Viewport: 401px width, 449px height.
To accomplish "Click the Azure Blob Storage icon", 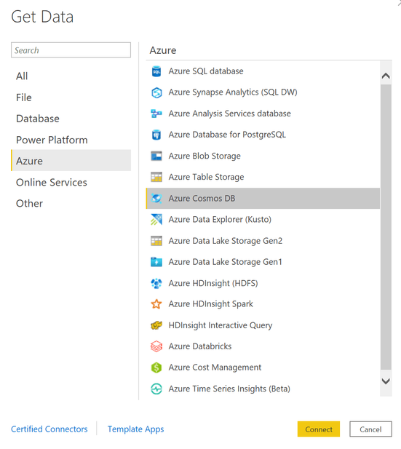I will tap(156, 156).
